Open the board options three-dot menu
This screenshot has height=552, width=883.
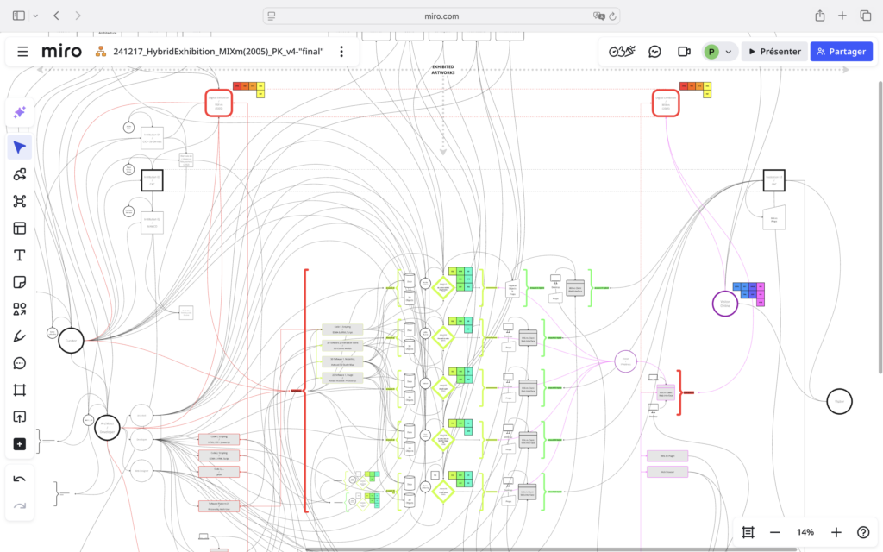341,52
